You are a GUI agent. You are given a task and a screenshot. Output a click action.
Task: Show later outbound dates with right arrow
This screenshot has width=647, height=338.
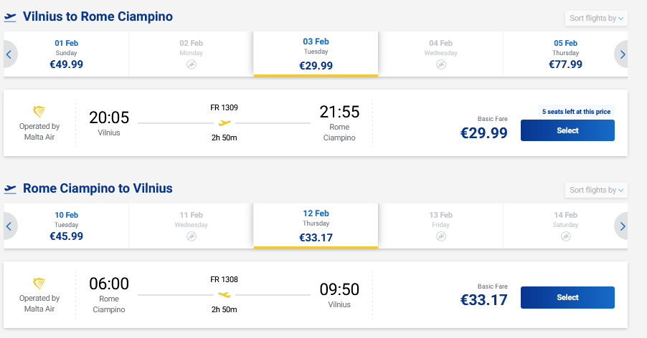coord(622,54)
